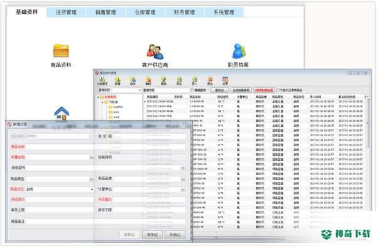Click the 商品备注 input field

[106, 222]
